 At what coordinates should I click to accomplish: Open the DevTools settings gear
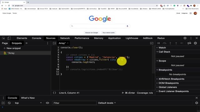[185, 38]
